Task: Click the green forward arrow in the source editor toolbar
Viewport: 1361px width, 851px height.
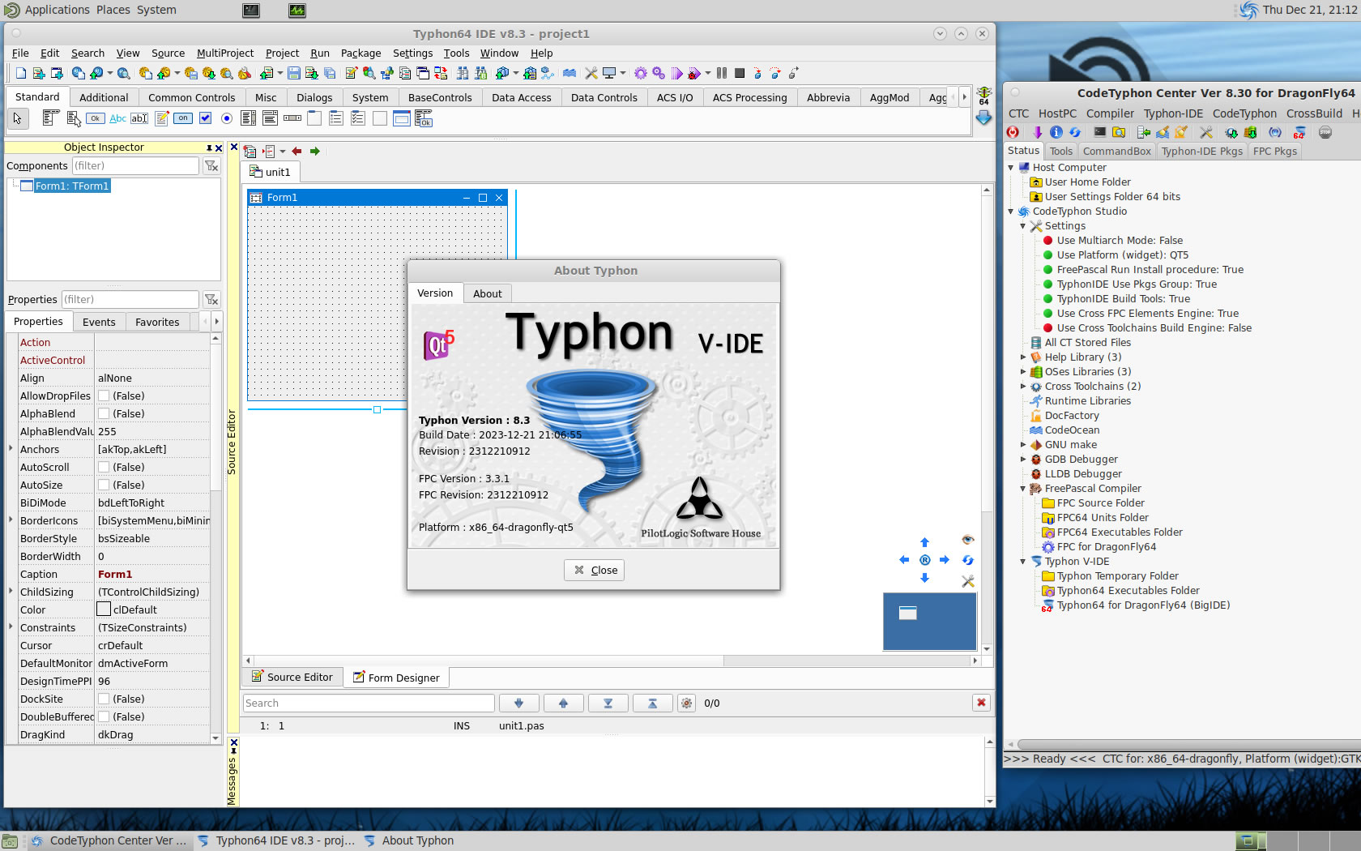Action: 315,152
